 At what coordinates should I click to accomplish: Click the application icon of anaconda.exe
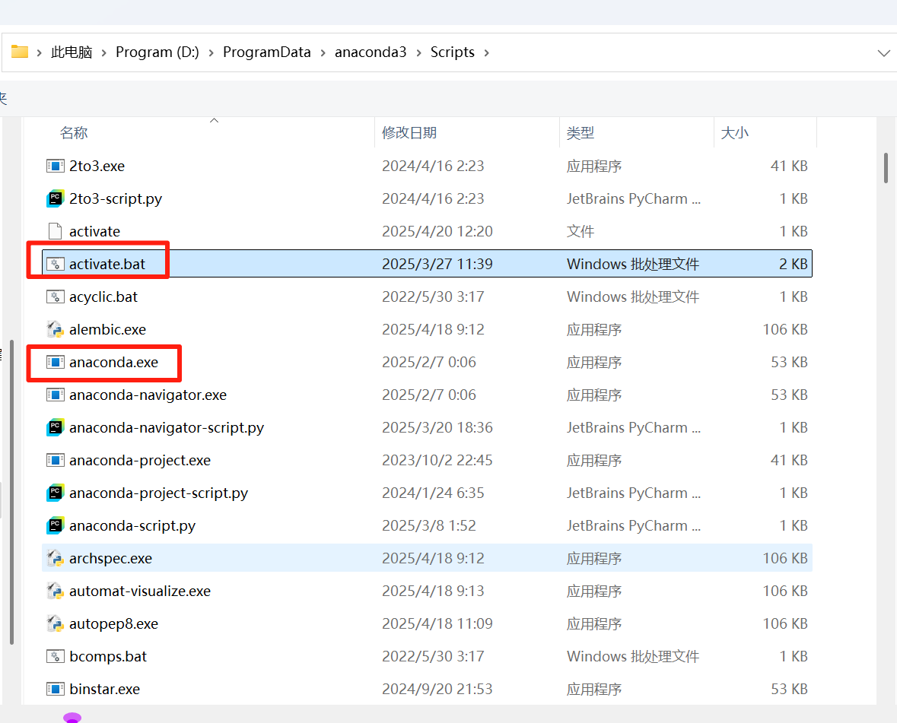coord(55,363)
